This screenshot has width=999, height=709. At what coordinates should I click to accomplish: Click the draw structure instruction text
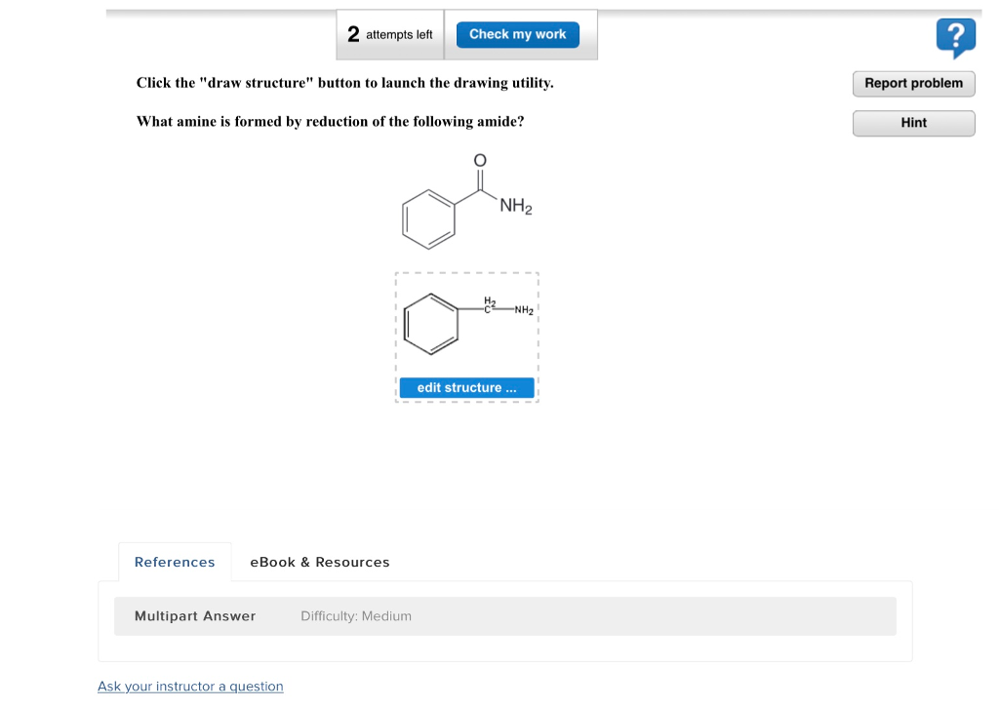coord(344,83)
